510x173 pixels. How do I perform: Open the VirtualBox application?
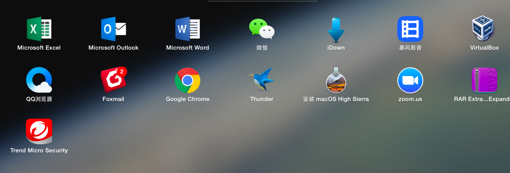(x=485, y=29)
